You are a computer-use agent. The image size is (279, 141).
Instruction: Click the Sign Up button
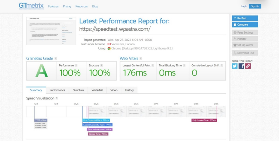pos(255,6)
